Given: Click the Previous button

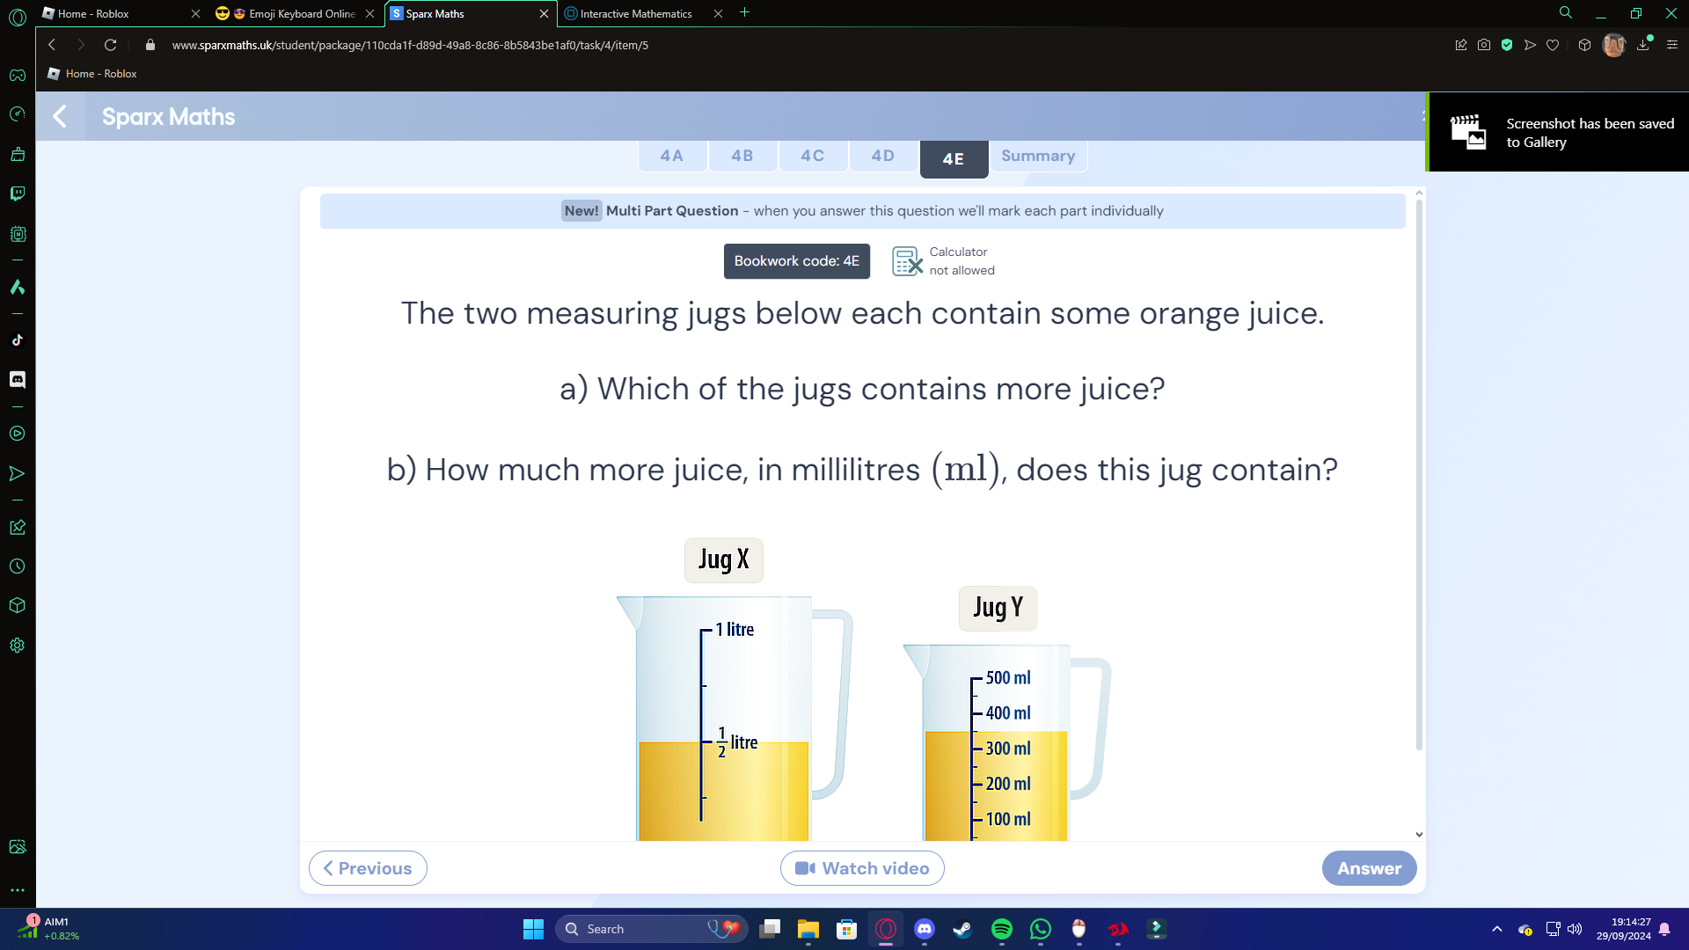Looking at the screenshot, I should [x=368, y=868].
